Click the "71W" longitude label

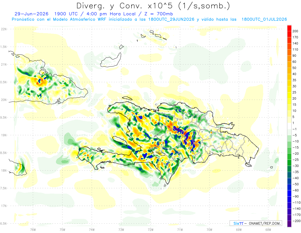(180, 229)
